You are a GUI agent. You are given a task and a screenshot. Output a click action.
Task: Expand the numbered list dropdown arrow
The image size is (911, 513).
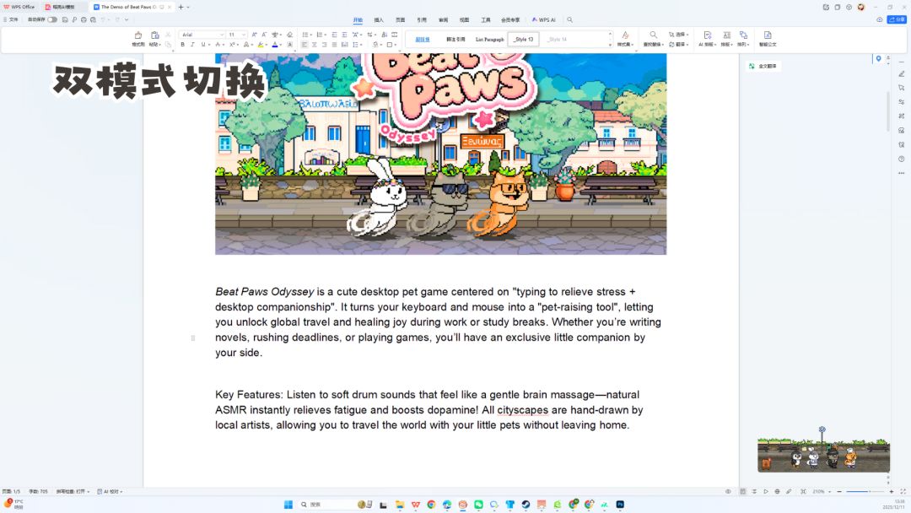(x=325, y=35)
